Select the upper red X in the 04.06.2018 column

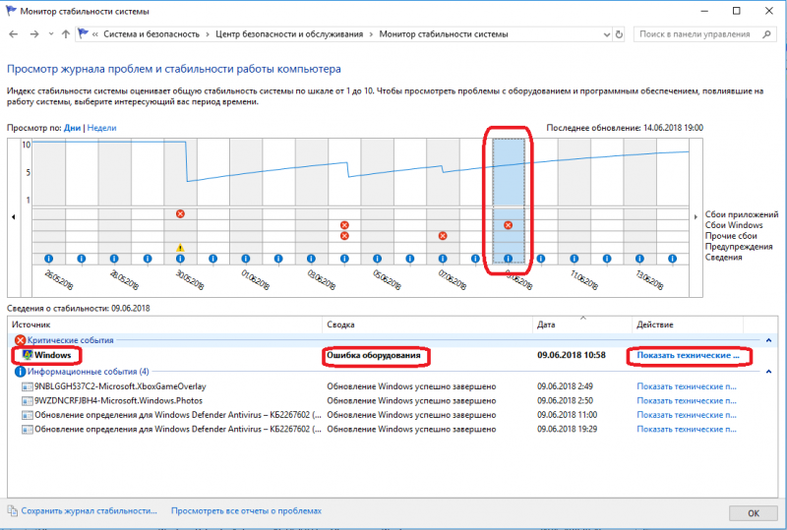(344, 225)
